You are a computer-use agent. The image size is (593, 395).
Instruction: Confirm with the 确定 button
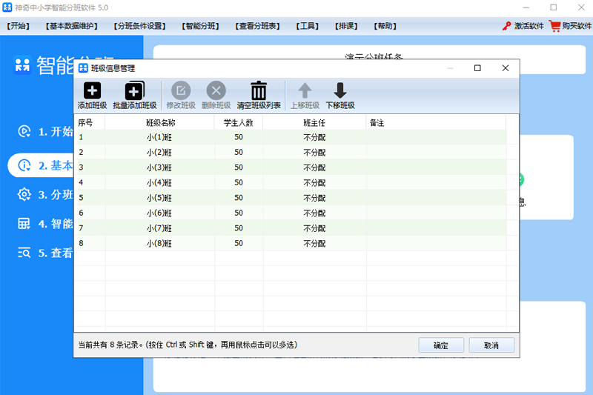pyautogui.click(x=441, y=345)
